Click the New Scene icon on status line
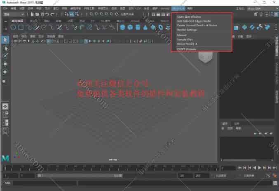This screenshot has height=191, width=279. (x=32, y=14)
